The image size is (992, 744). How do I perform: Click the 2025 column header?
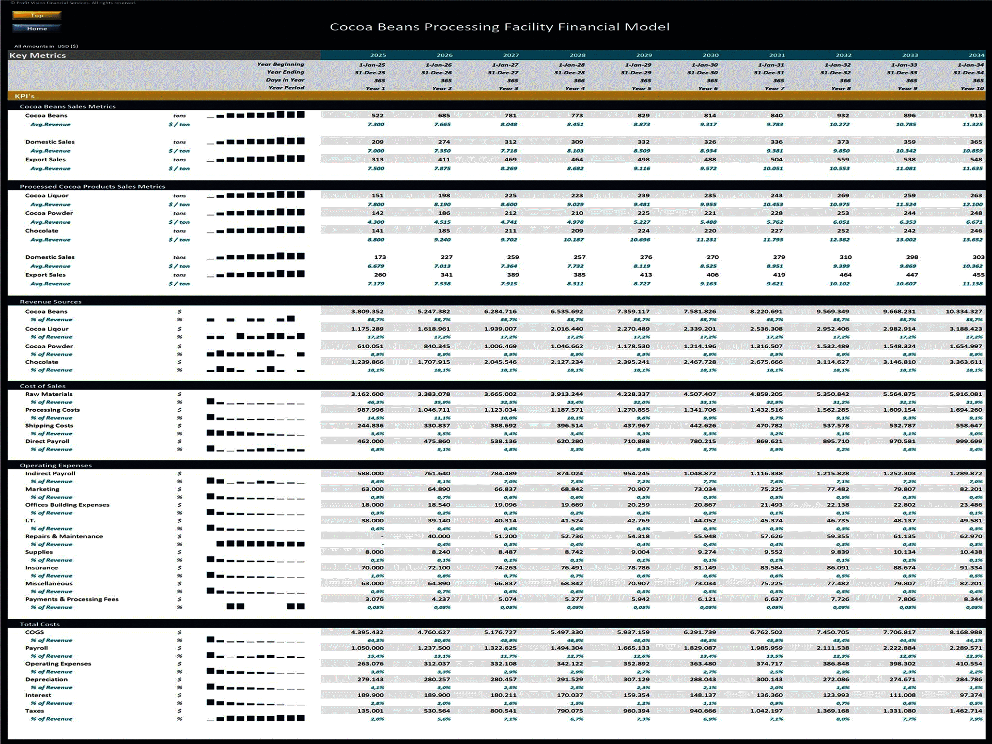pos(378,55)
